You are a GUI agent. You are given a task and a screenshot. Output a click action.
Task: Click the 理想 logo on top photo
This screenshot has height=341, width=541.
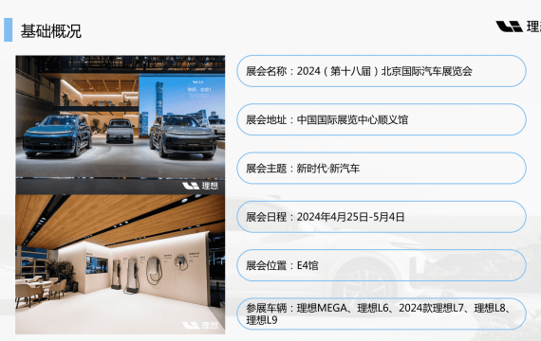pos(200,186)
